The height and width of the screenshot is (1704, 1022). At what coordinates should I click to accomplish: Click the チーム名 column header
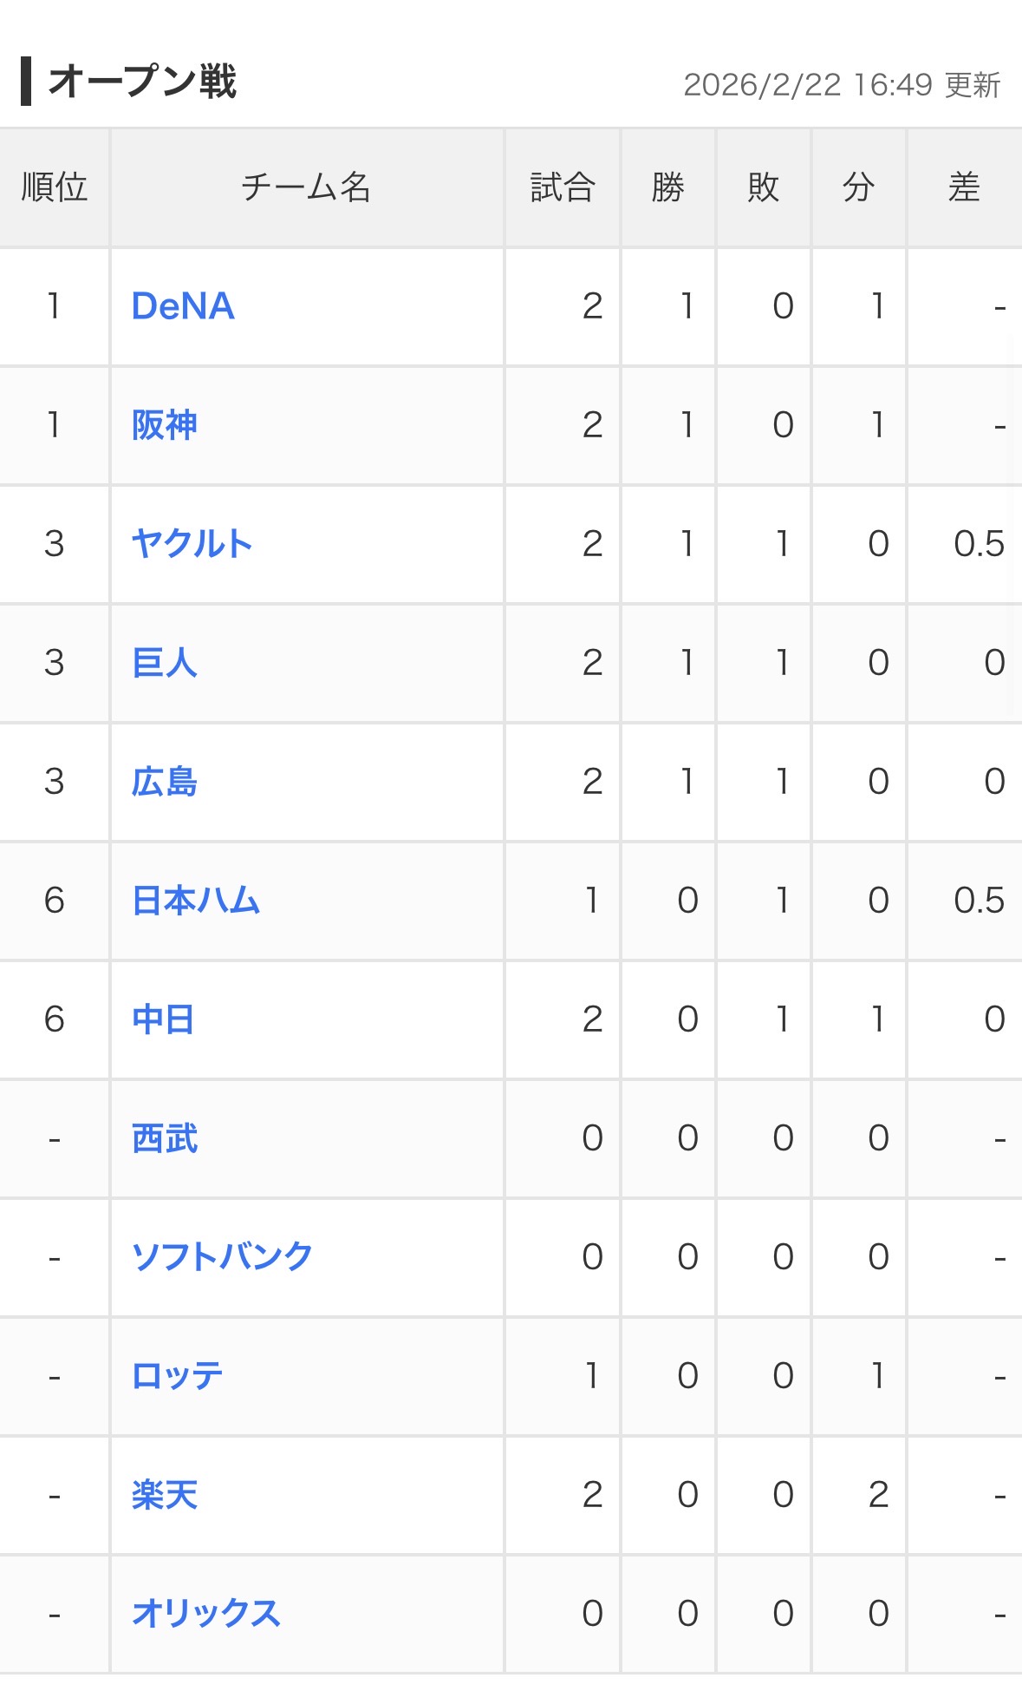coord(306,187)
